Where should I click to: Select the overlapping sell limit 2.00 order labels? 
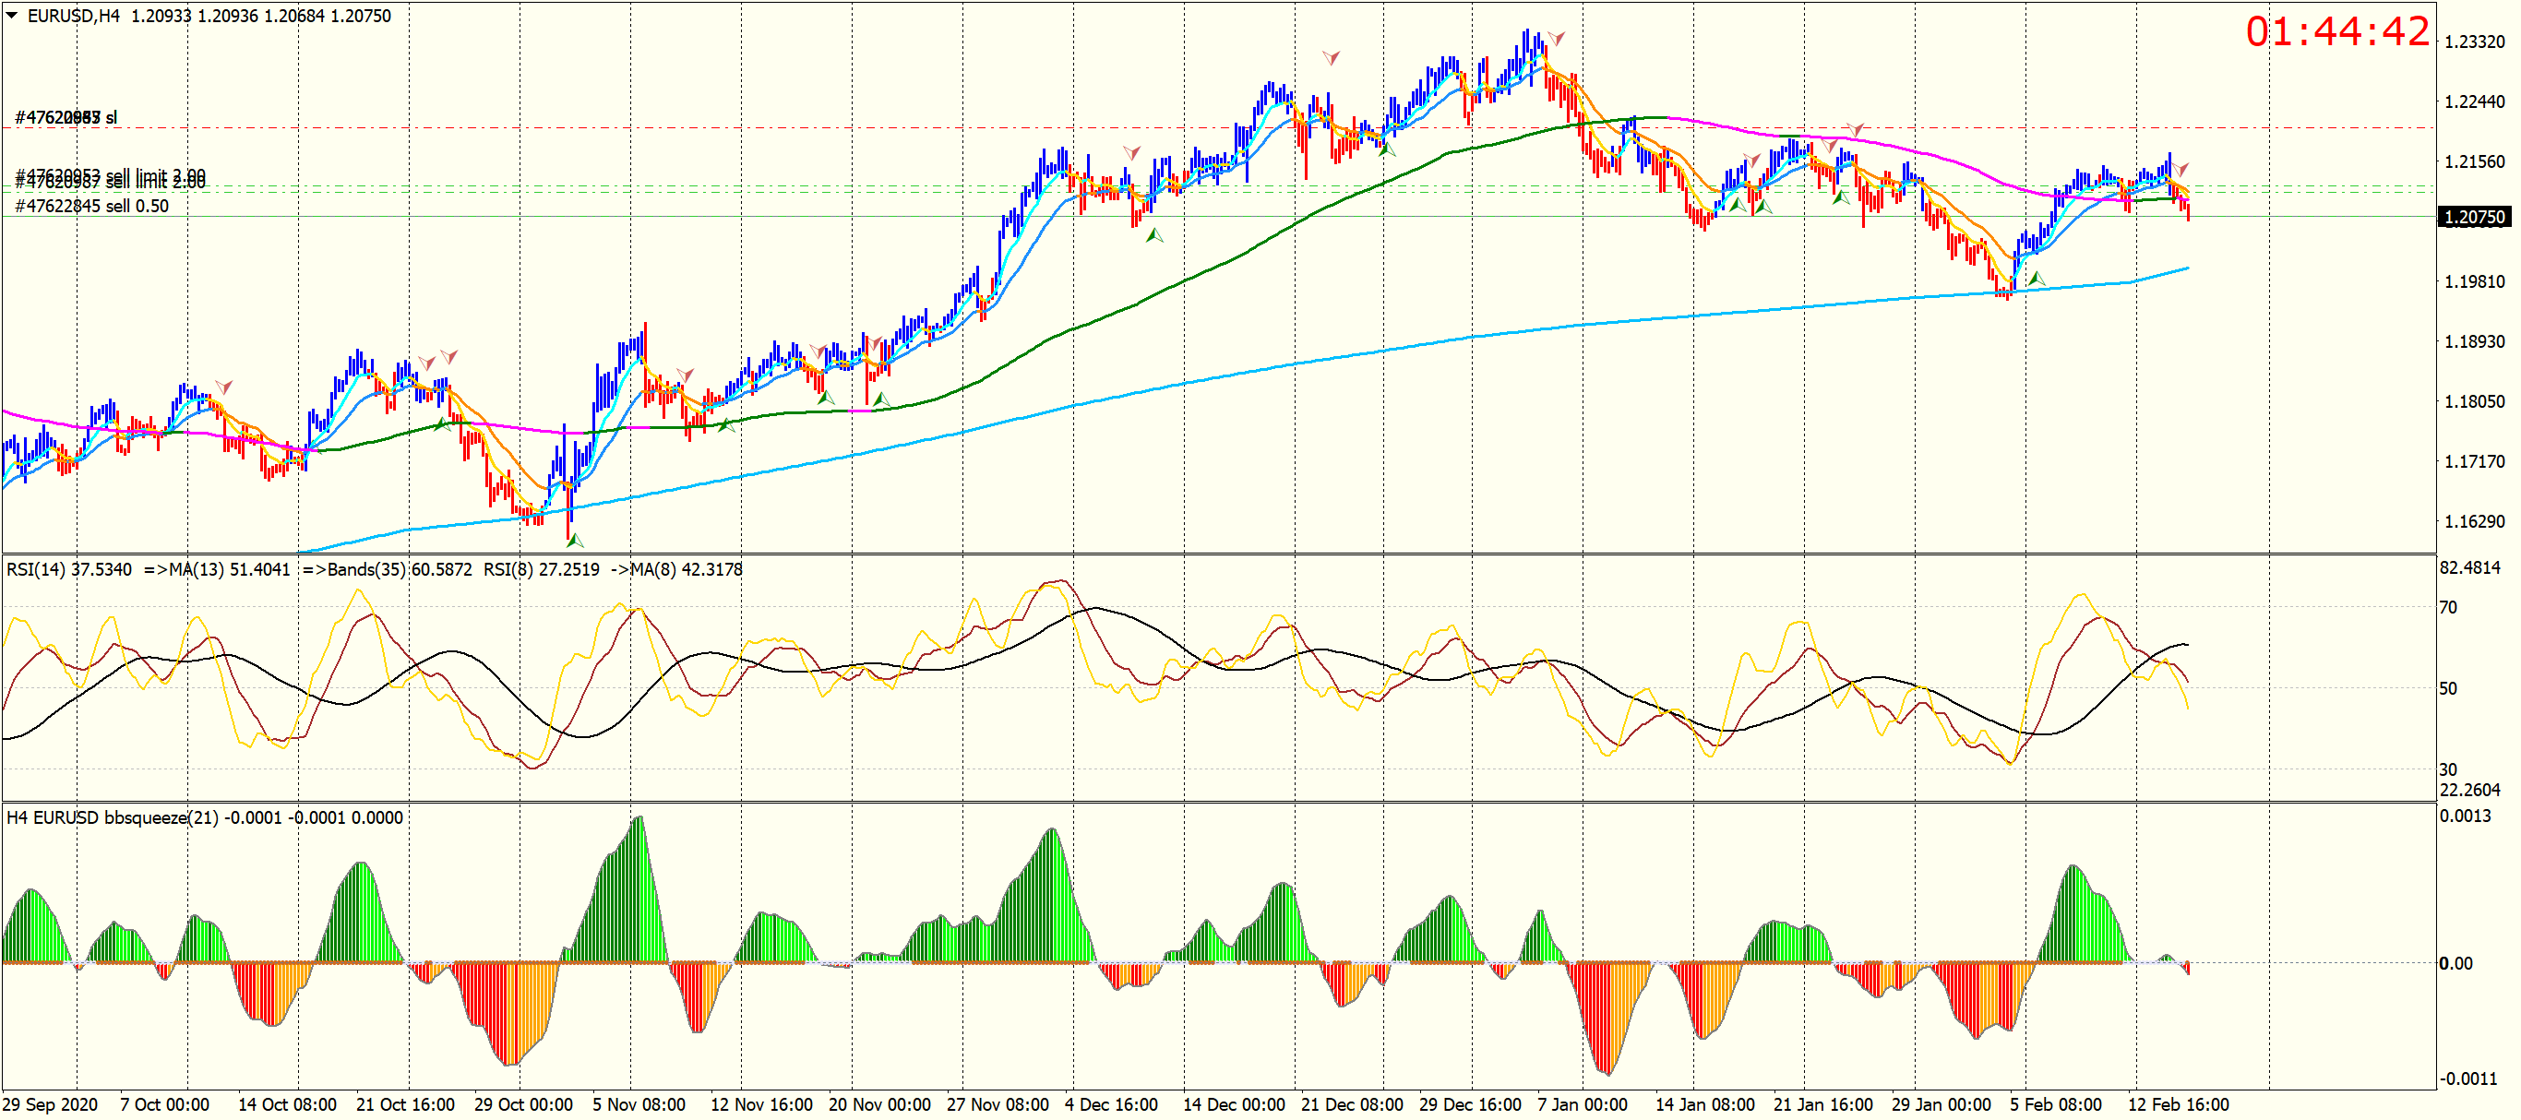[110, 179]
